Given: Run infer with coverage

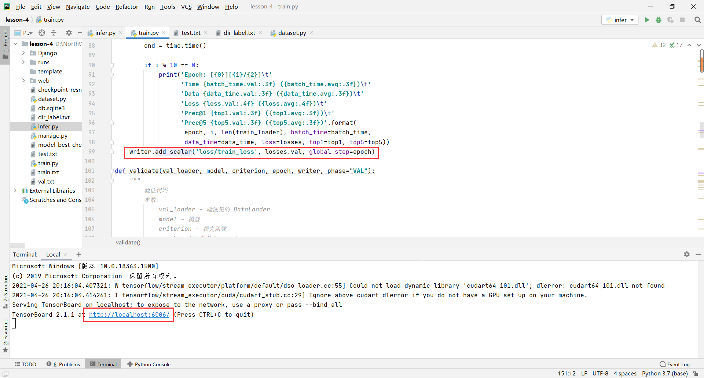Looking at the screenshot, I should pyautogui.click(x=671, y=19).
